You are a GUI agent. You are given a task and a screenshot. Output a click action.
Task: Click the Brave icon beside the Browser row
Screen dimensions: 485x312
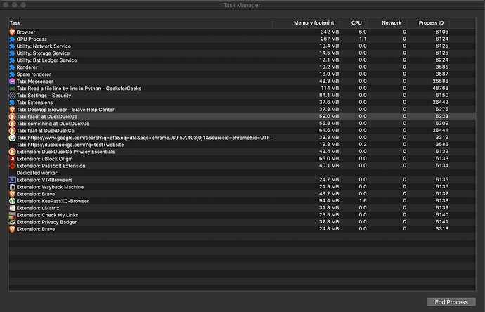coord(12,32)
